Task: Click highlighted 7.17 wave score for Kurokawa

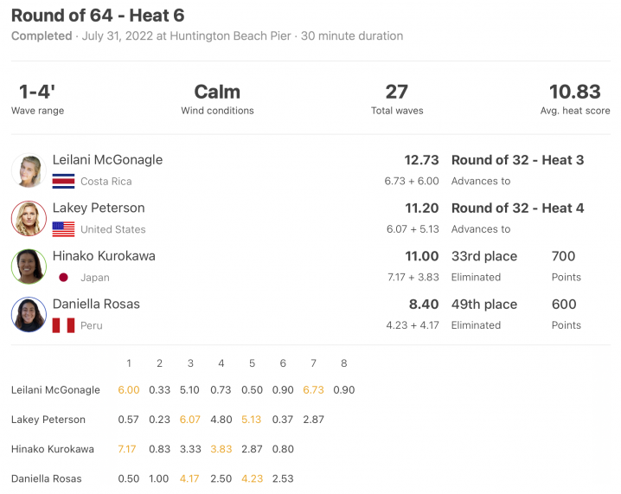Action: (127, 449)
